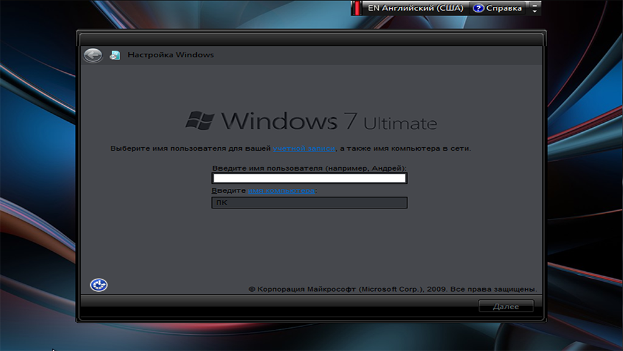This screenshot has width=623, height=351.
Task: Click the red language bar handle
Action: coord(357,8)
